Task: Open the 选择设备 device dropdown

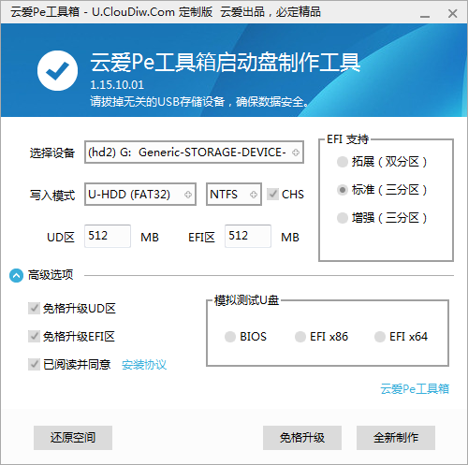Action: coord(194,153)
